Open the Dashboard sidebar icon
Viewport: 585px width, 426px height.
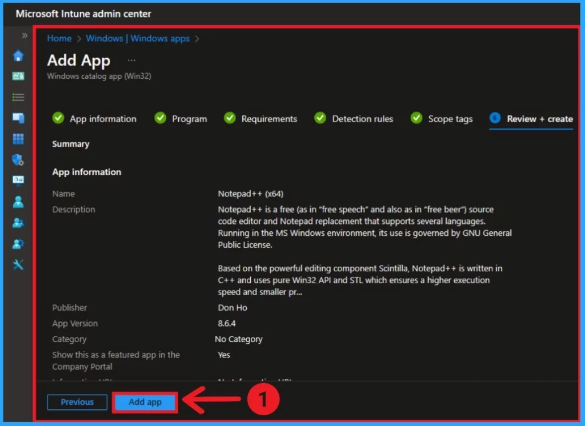click(18, 76)
